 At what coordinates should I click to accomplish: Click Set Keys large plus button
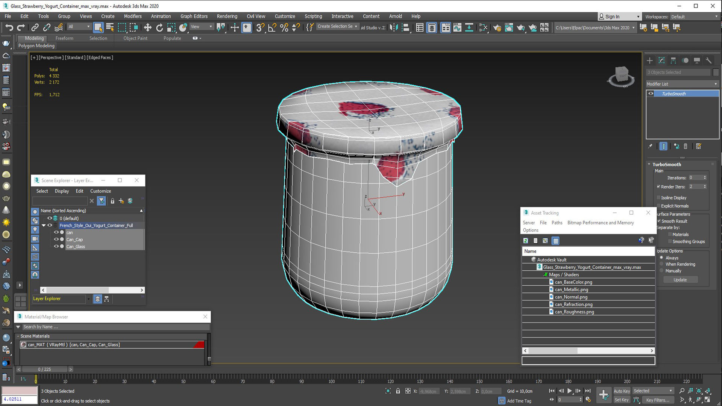pyautogui.click(x=604, y=395)
